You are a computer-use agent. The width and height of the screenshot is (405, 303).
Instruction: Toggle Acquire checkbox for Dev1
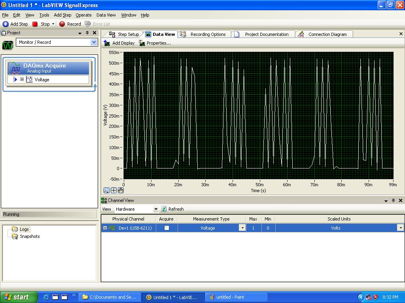pyautogui.click(x=167, y=228)
